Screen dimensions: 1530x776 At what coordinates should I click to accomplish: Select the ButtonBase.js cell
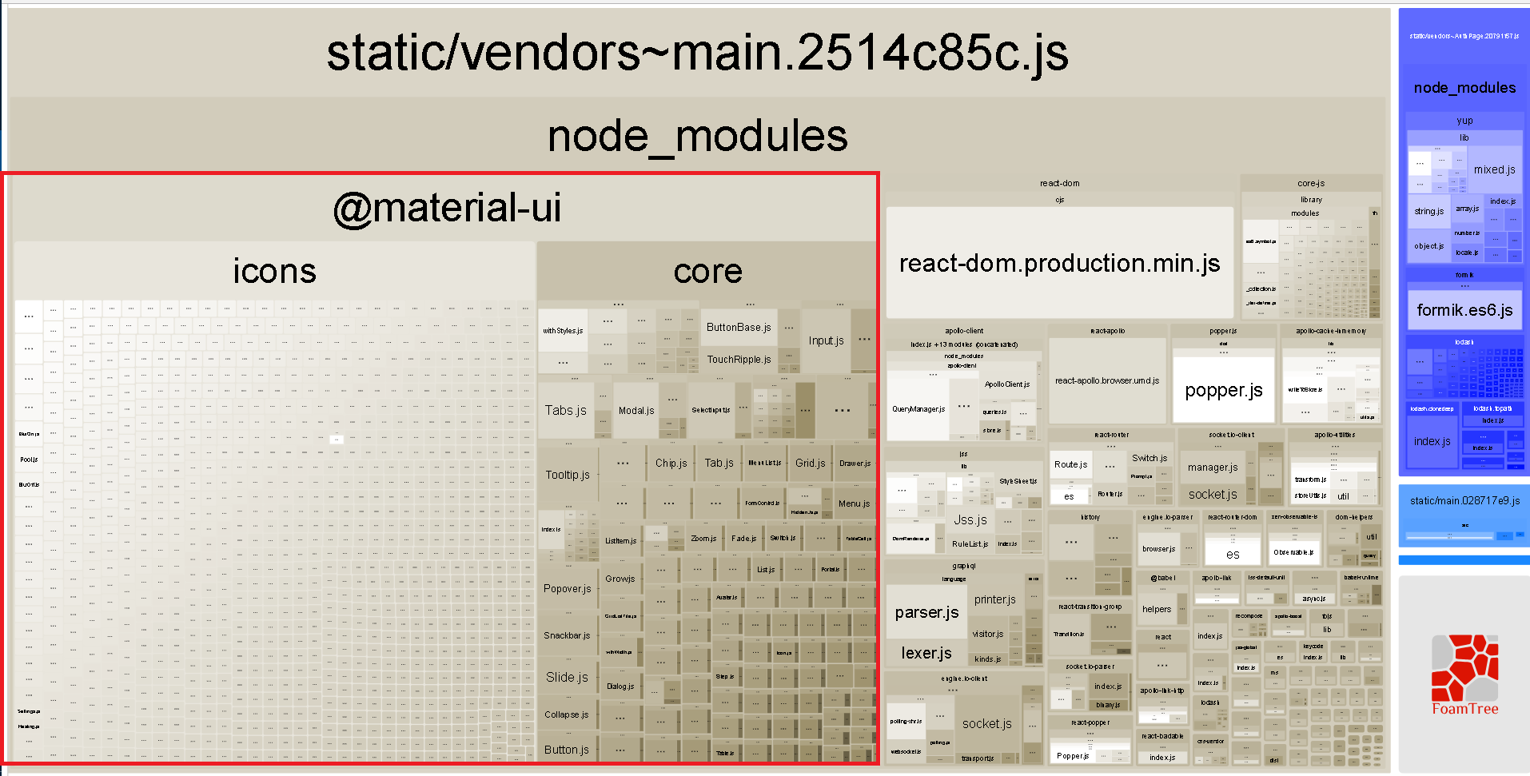(739, 328)
